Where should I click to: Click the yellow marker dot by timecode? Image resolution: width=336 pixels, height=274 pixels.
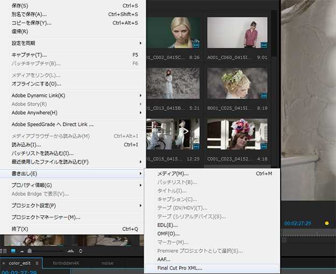pyautogui.click(x=326, y=222)
